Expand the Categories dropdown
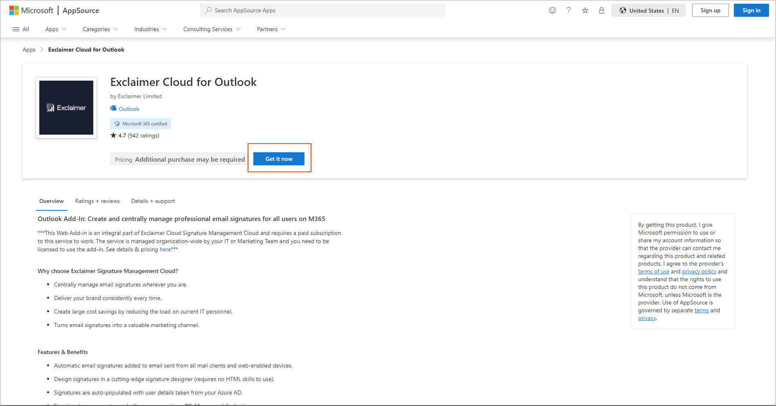This screenshot has width=776, height=406. [99, 29]
